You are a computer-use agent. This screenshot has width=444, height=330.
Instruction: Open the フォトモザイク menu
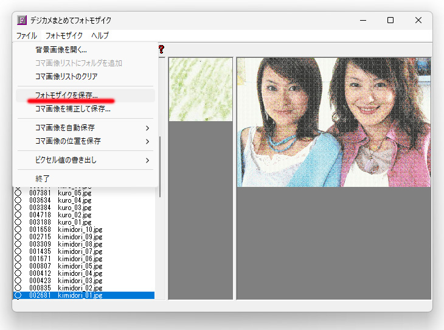64,36
